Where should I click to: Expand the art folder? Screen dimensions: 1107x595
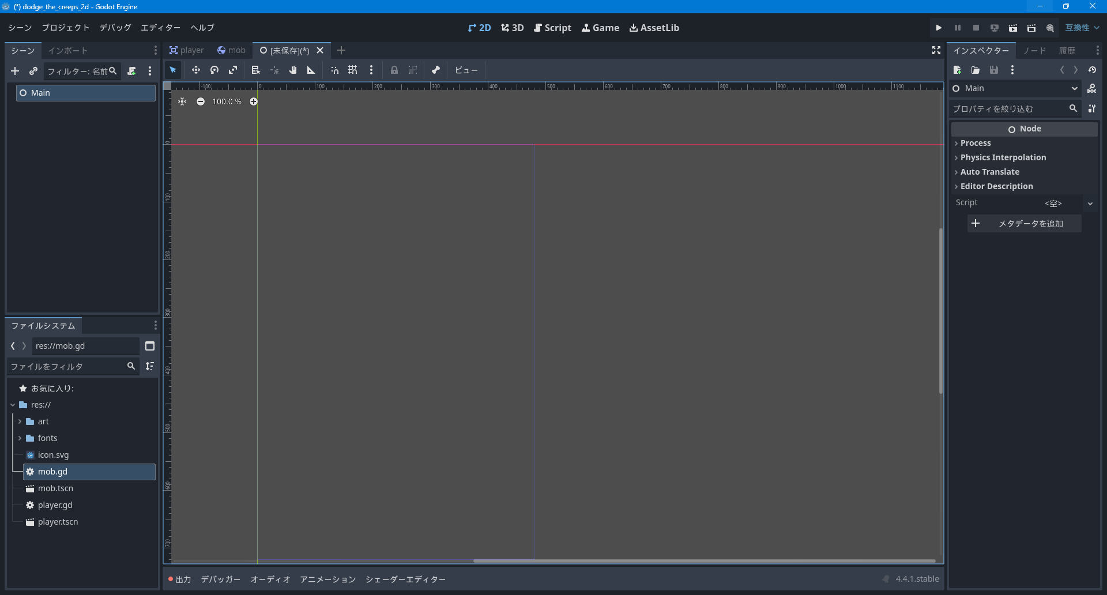click(20, 421)
